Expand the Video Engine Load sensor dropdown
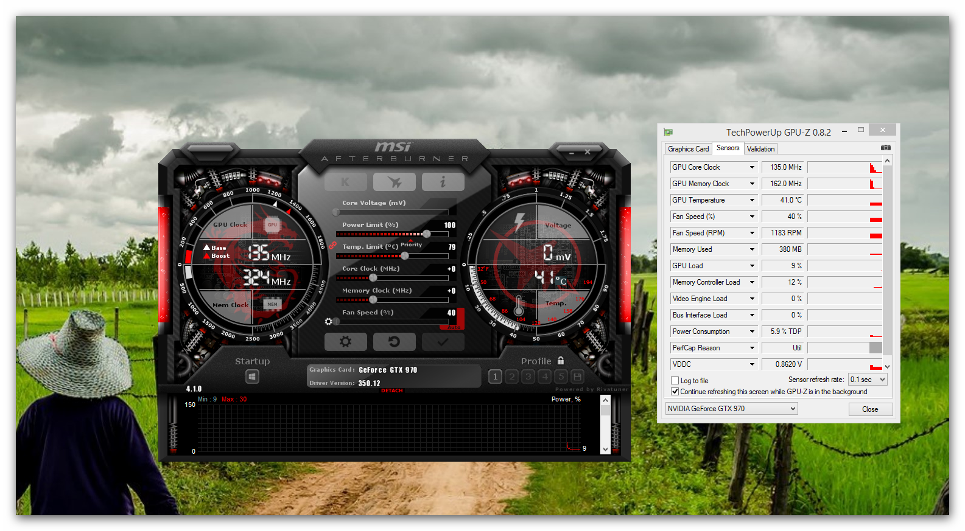This screenshot has height=531, width=965. (x=752, y=299)
